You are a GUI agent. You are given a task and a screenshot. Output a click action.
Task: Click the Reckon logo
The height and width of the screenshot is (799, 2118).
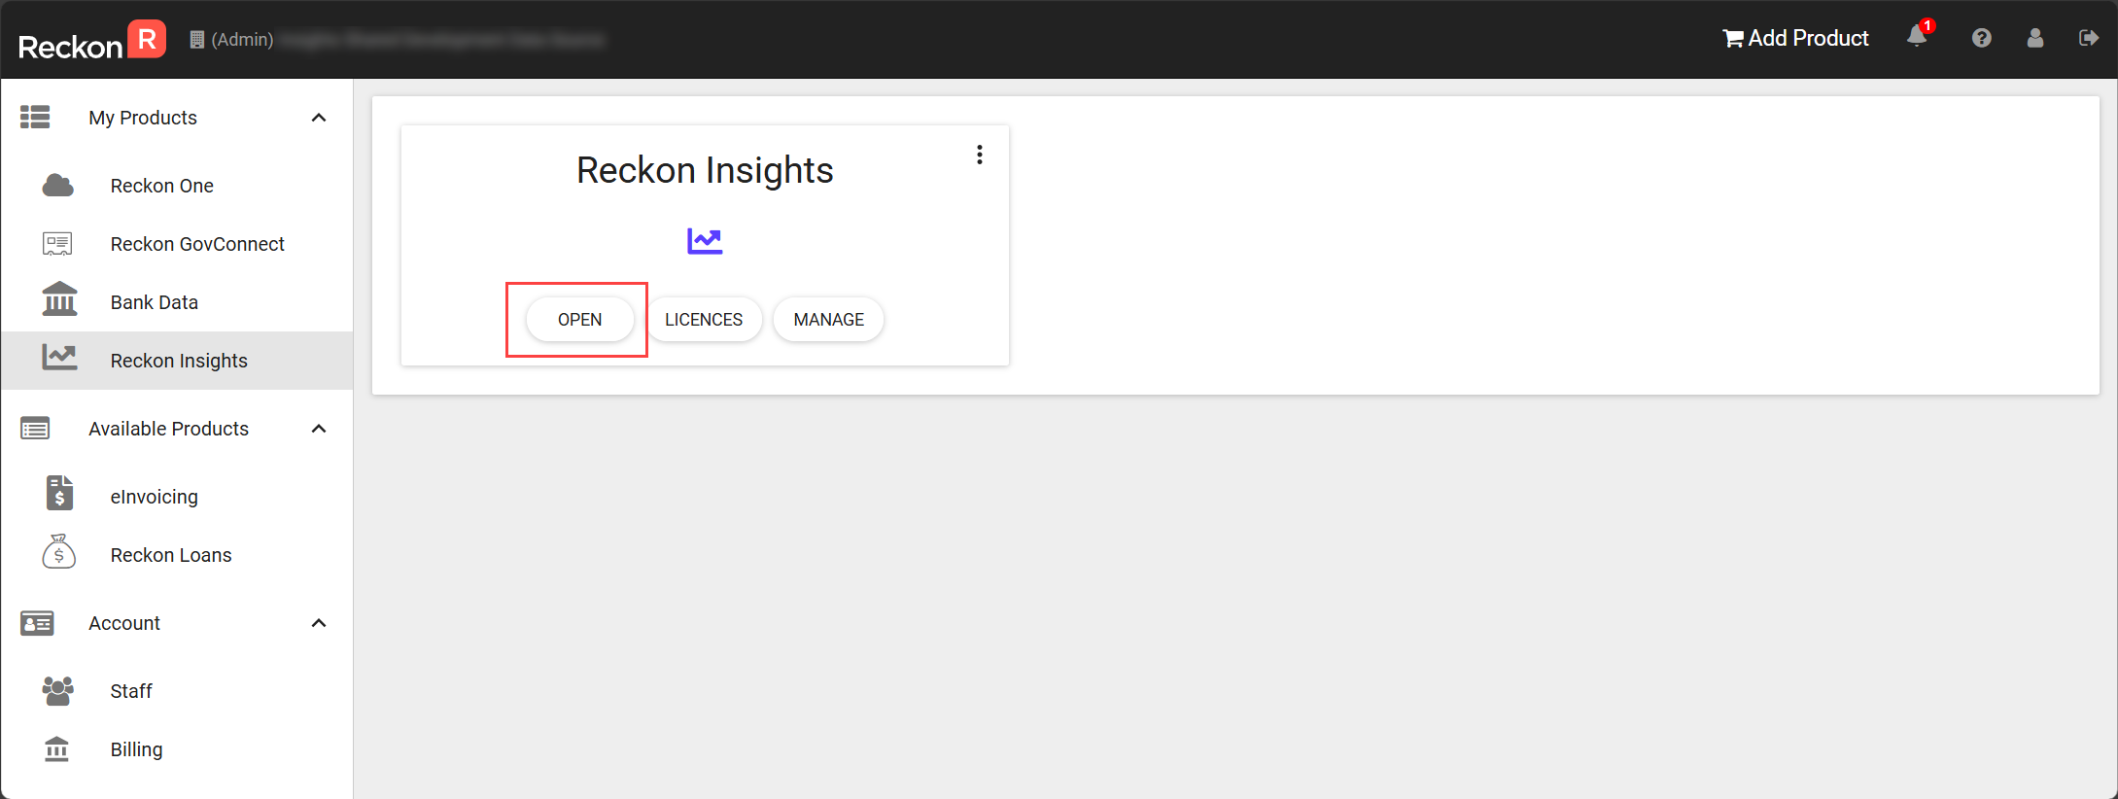(92, 41)
